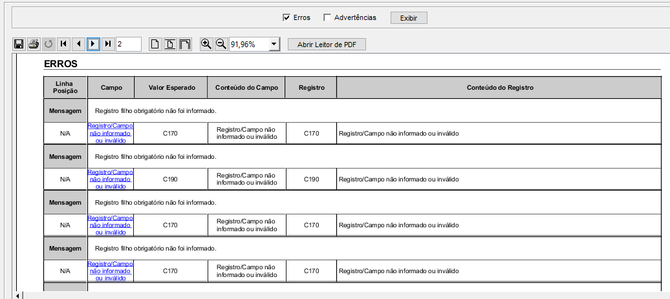Click the third page layout icon
This screenshot has height=299, width=670.
click(x=185, y=44)
